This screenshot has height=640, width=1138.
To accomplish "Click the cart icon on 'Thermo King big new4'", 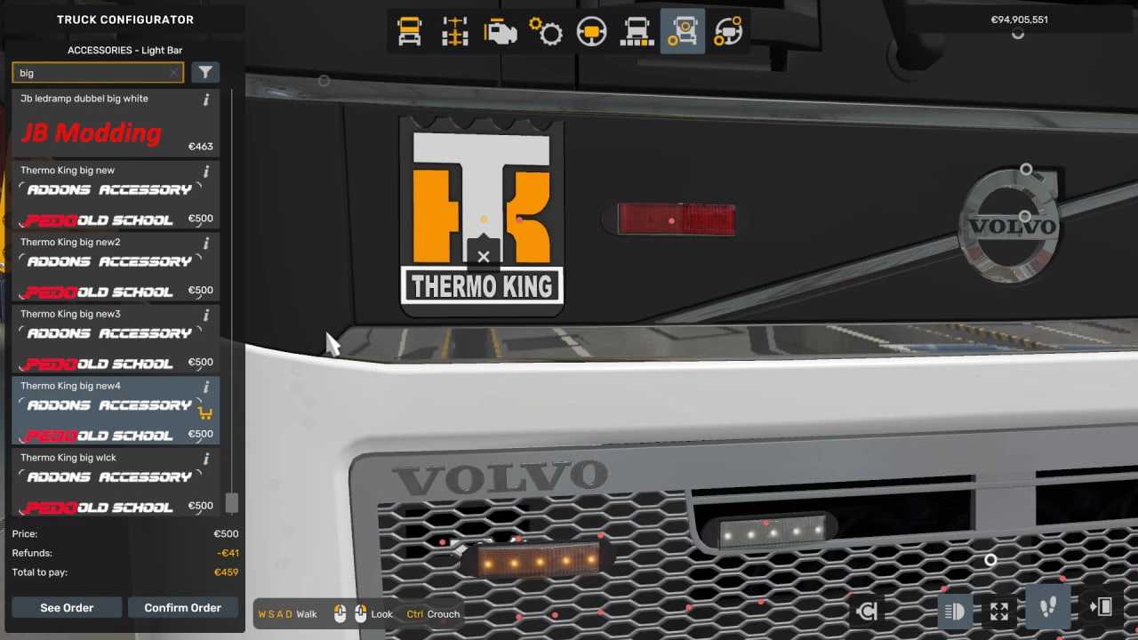I will tap(205, 412).
